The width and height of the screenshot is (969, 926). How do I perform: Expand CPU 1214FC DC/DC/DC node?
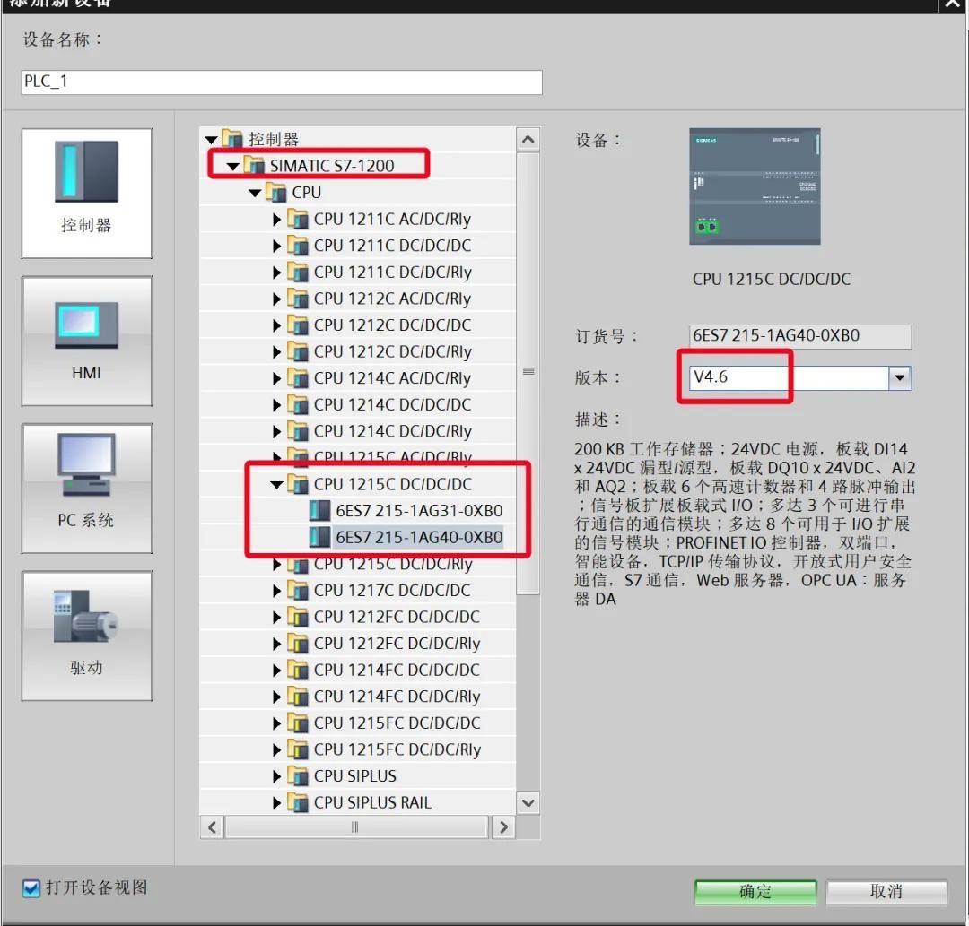point(277,671)
